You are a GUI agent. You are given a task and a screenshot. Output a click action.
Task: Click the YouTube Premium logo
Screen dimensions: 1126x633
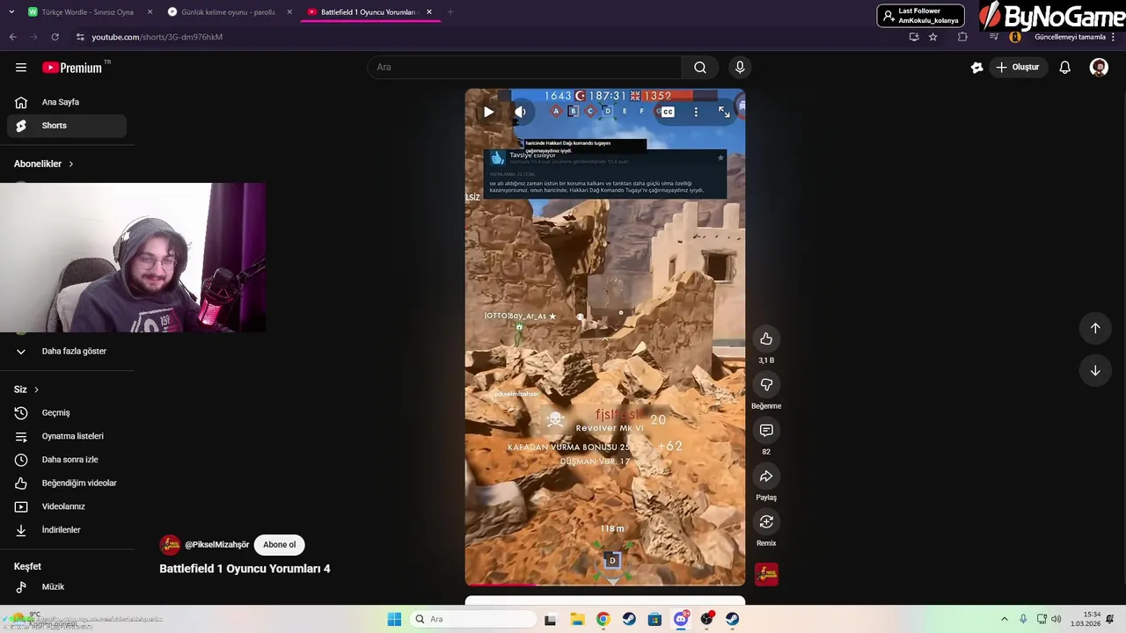click(72, 68)
